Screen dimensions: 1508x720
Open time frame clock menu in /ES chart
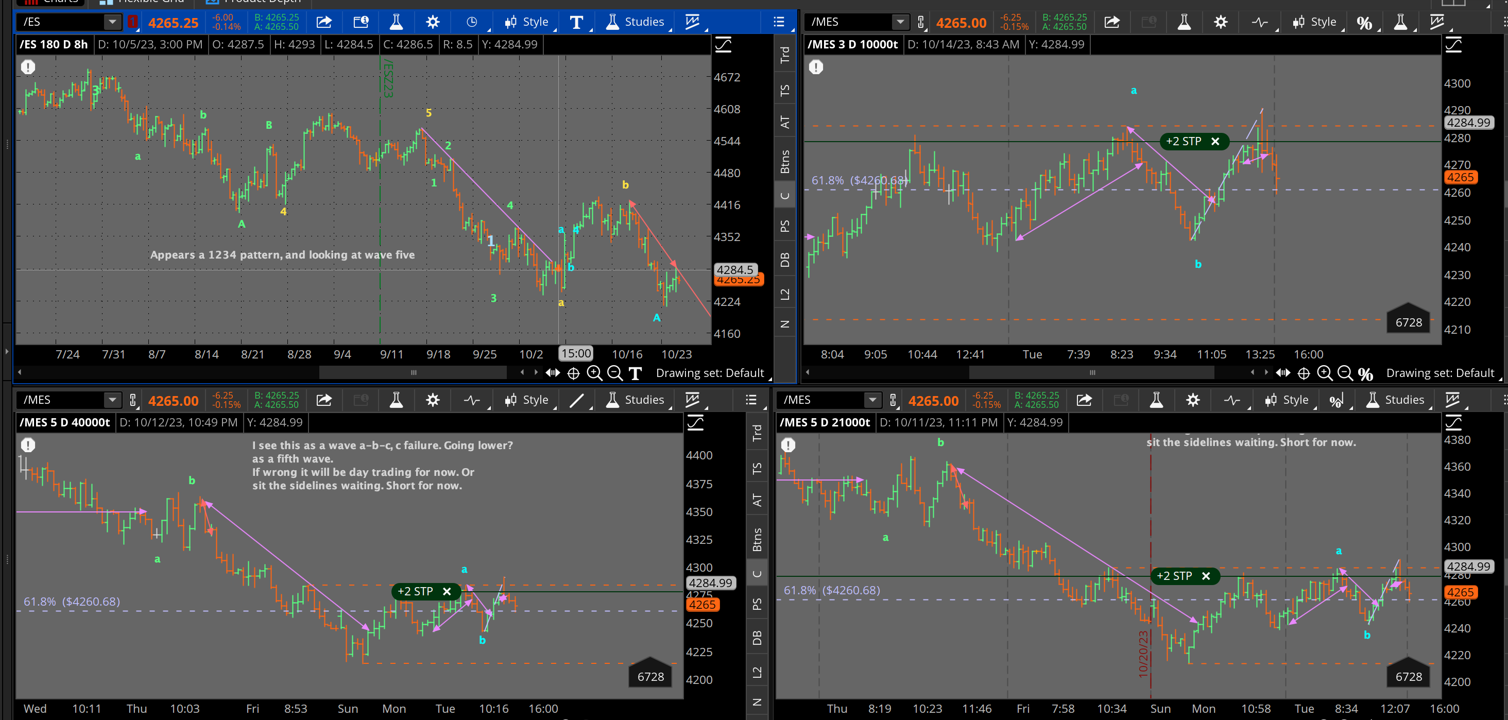click(x=472, y=22)
